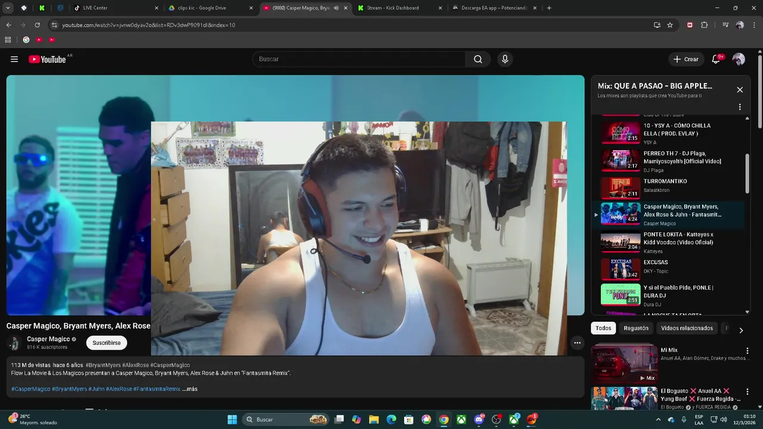Switch to clips kic - Google Drive tab
The image size is (763, 429).
click(210, 8)
